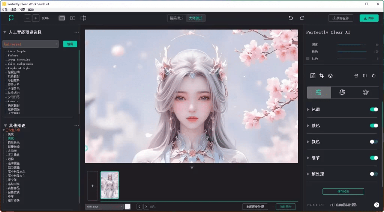Screen dimensions: 384x212
Task: Click the zoom in plus button
Action: click(36, 18)
